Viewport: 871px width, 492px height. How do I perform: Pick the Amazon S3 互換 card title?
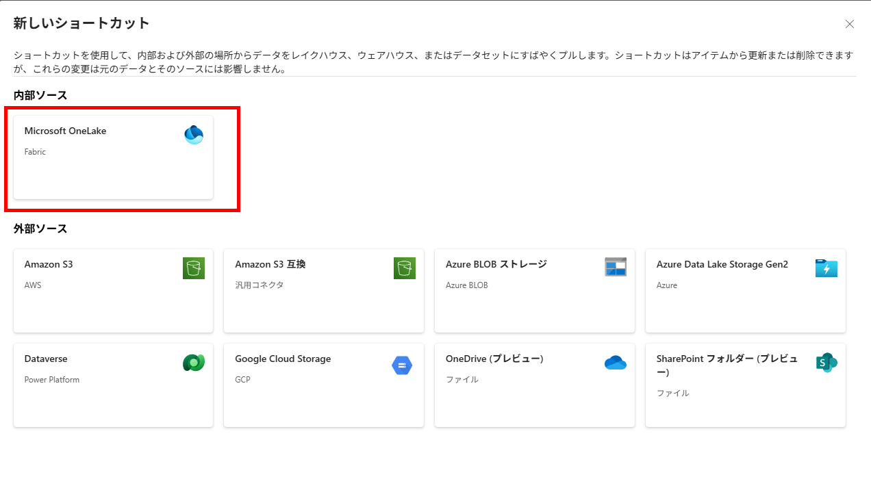pyautogui.click(x=270, y=264)
